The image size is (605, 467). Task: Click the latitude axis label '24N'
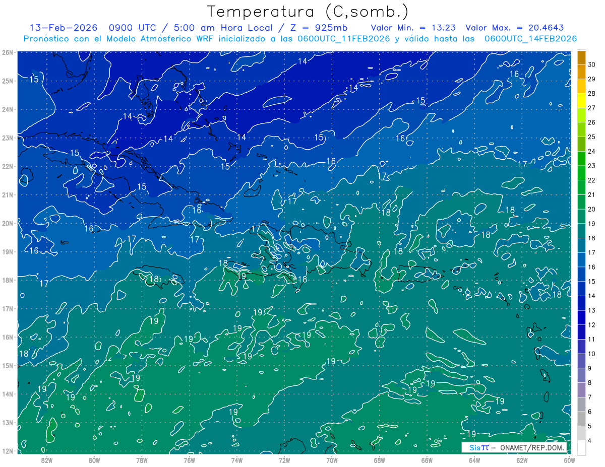coord(8,109)
